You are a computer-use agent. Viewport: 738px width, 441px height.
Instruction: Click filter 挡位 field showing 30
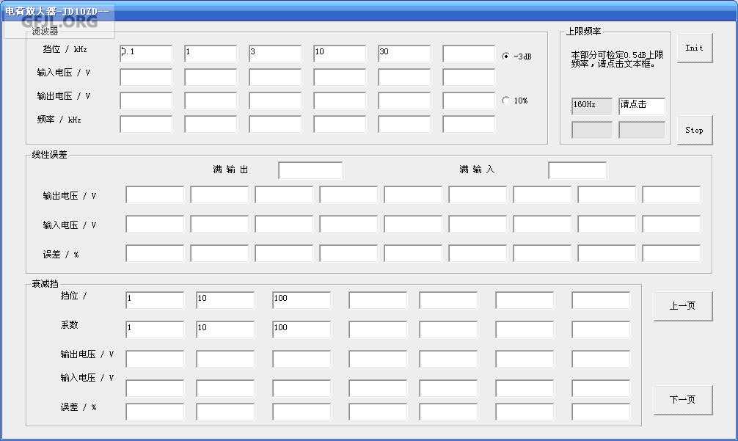pos(404,53)
